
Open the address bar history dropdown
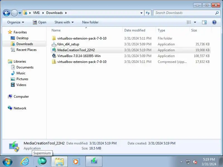pyautogui.click(x=141, y=13)
